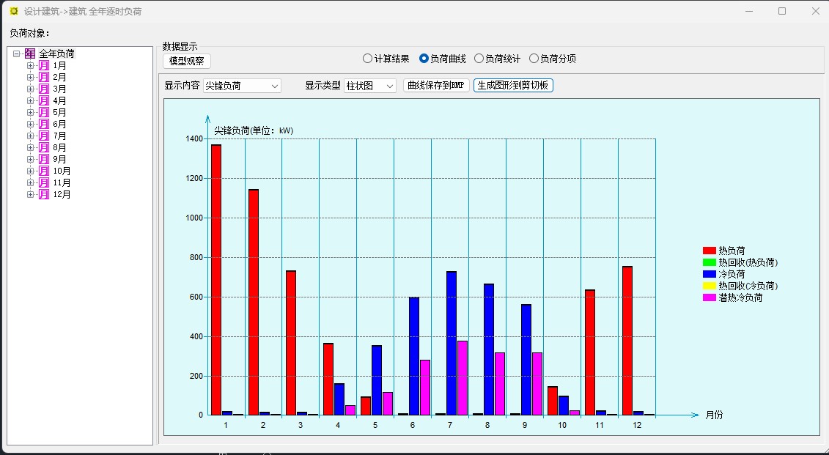Click the 数据显示 group label
829x455 pixels.
[180, 46]
